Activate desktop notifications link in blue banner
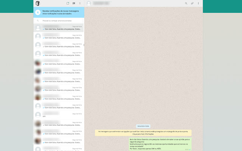Viewport: 242px width, 151px height. click(x=57, y=14)
